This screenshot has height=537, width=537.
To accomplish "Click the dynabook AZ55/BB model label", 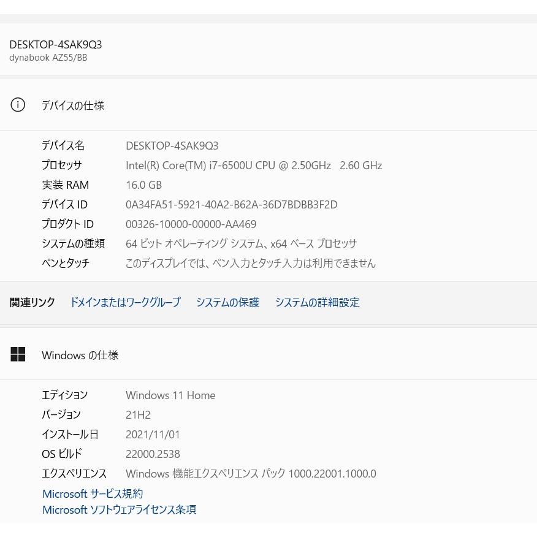I will click(48, 57).
